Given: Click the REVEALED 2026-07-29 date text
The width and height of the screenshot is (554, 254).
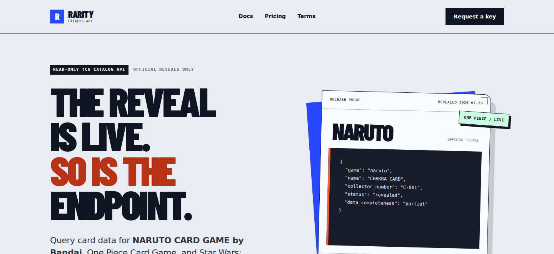Looking at the screenshot, I should 460,102.
